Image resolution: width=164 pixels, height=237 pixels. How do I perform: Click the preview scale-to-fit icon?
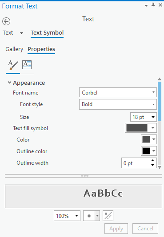click(x=108, y=216)
